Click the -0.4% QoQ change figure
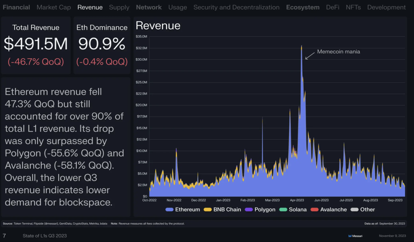The height and width of the screenshot is (242, 414). tap(102, 62)
